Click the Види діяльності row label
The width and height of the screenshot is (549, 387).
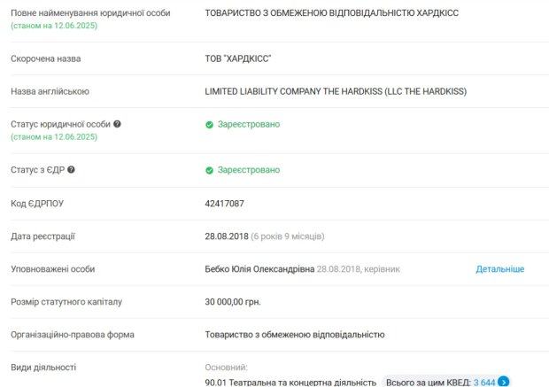coord(43,367)
